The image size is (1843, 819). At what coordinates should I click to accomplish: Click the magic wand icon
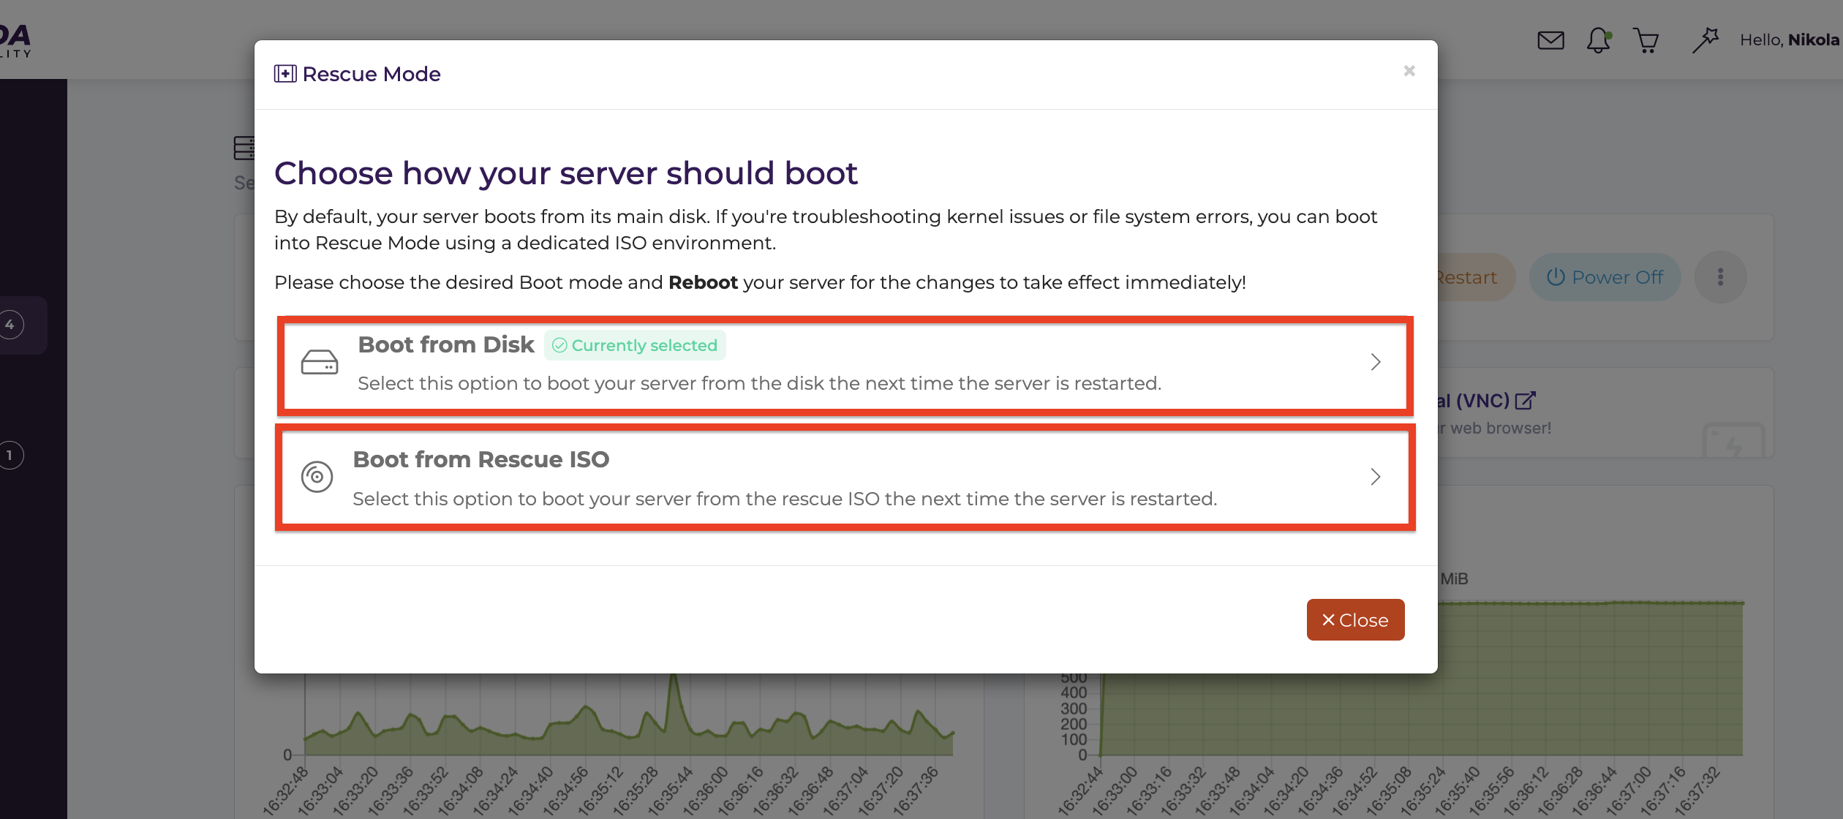coord(1705,40)
